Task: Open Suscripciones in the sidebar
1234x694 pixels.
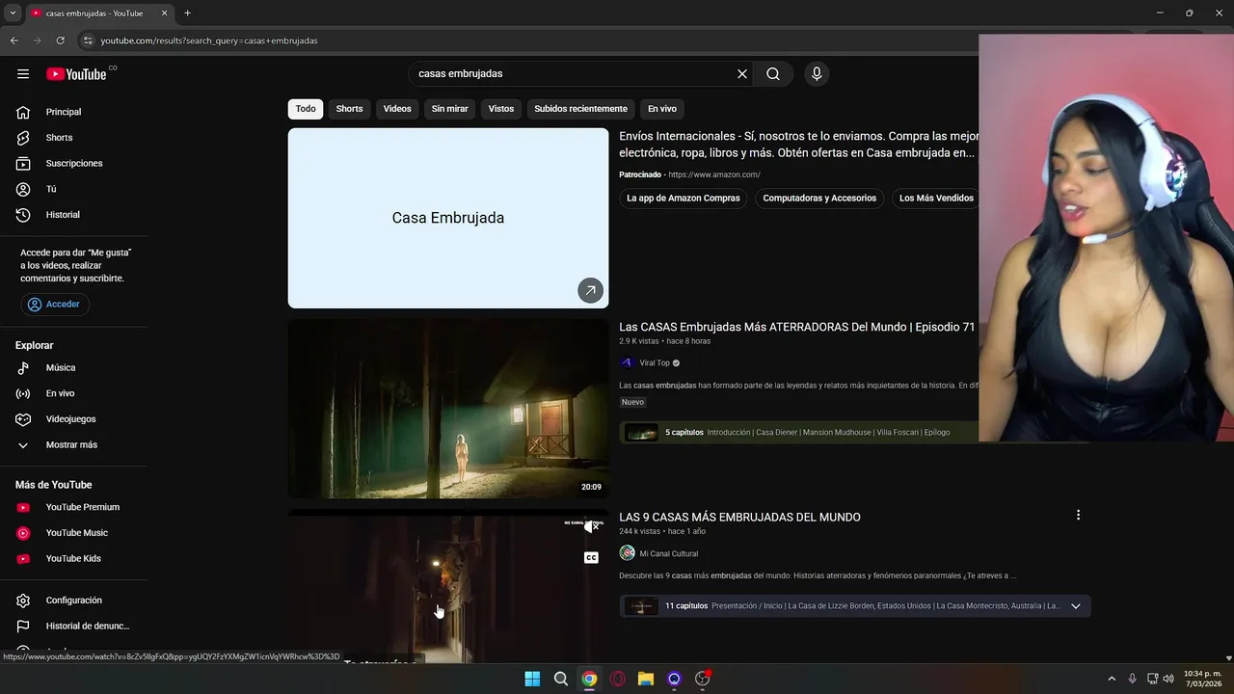Action: 74,164
